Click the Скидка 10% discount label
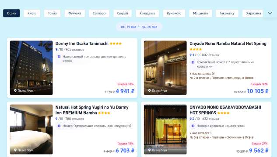The width and height of the screenshot is (277, 157). 126,143
